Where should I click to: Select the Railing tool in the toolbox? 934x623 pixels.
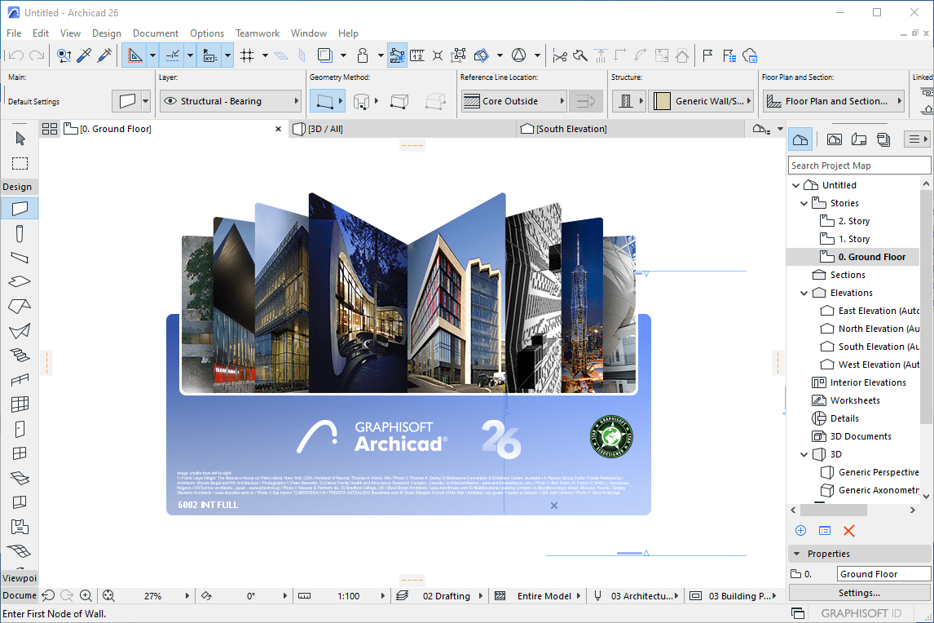click(20, 380)
